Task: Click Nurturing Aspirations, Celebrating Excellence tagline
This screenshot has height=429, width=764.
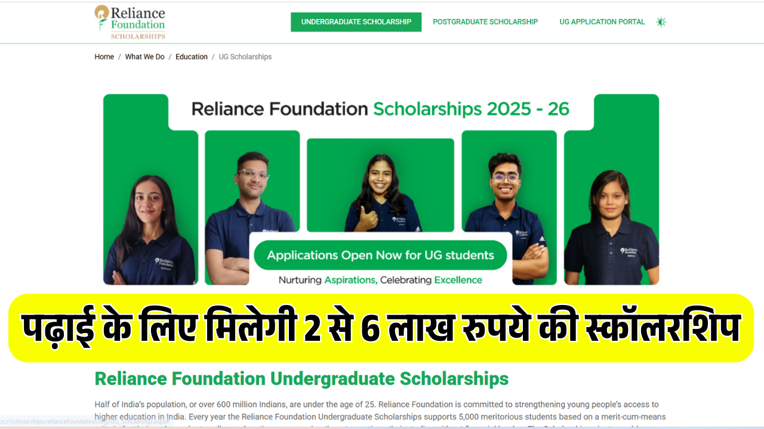Action: (380, 280)
